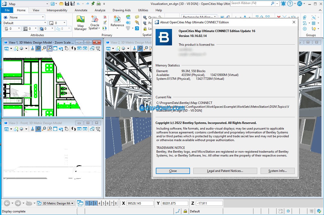This screenshot has height=215, width=324.
Task: Click the Fit View icon in View 3
Action: (55, 129)
